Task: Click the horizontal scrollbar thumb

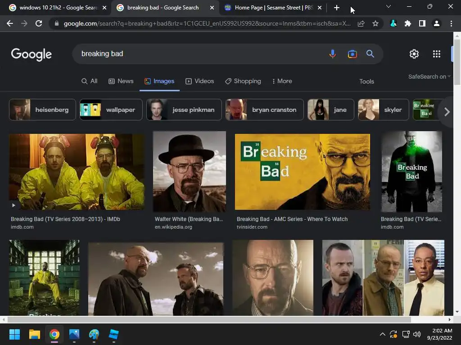Action: coord(209,319)
